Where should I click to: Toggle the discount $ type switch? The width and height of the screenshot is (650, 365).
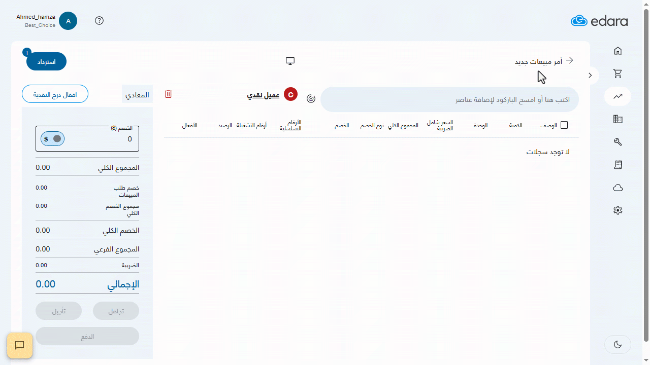pos(52,139)
